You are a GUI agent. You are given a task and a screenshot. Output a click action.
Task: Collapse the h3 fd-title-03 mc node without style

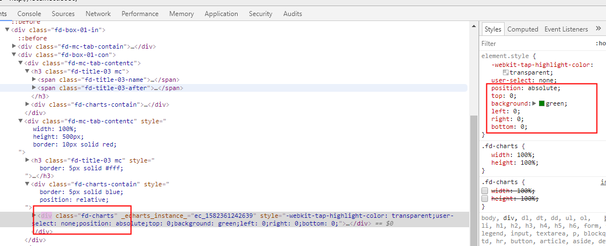27,71
